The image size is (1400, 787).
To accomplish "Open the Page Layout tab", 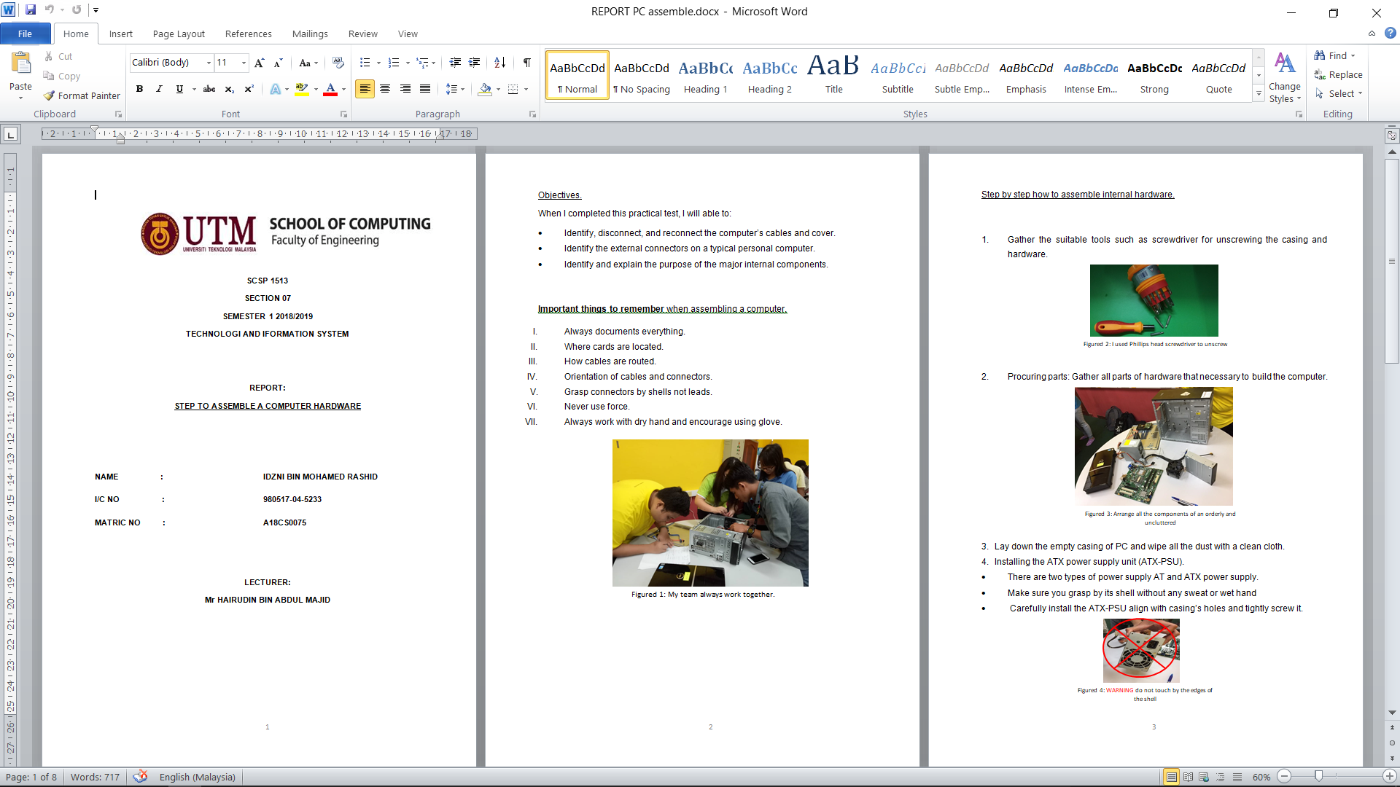I will (179, 34).
